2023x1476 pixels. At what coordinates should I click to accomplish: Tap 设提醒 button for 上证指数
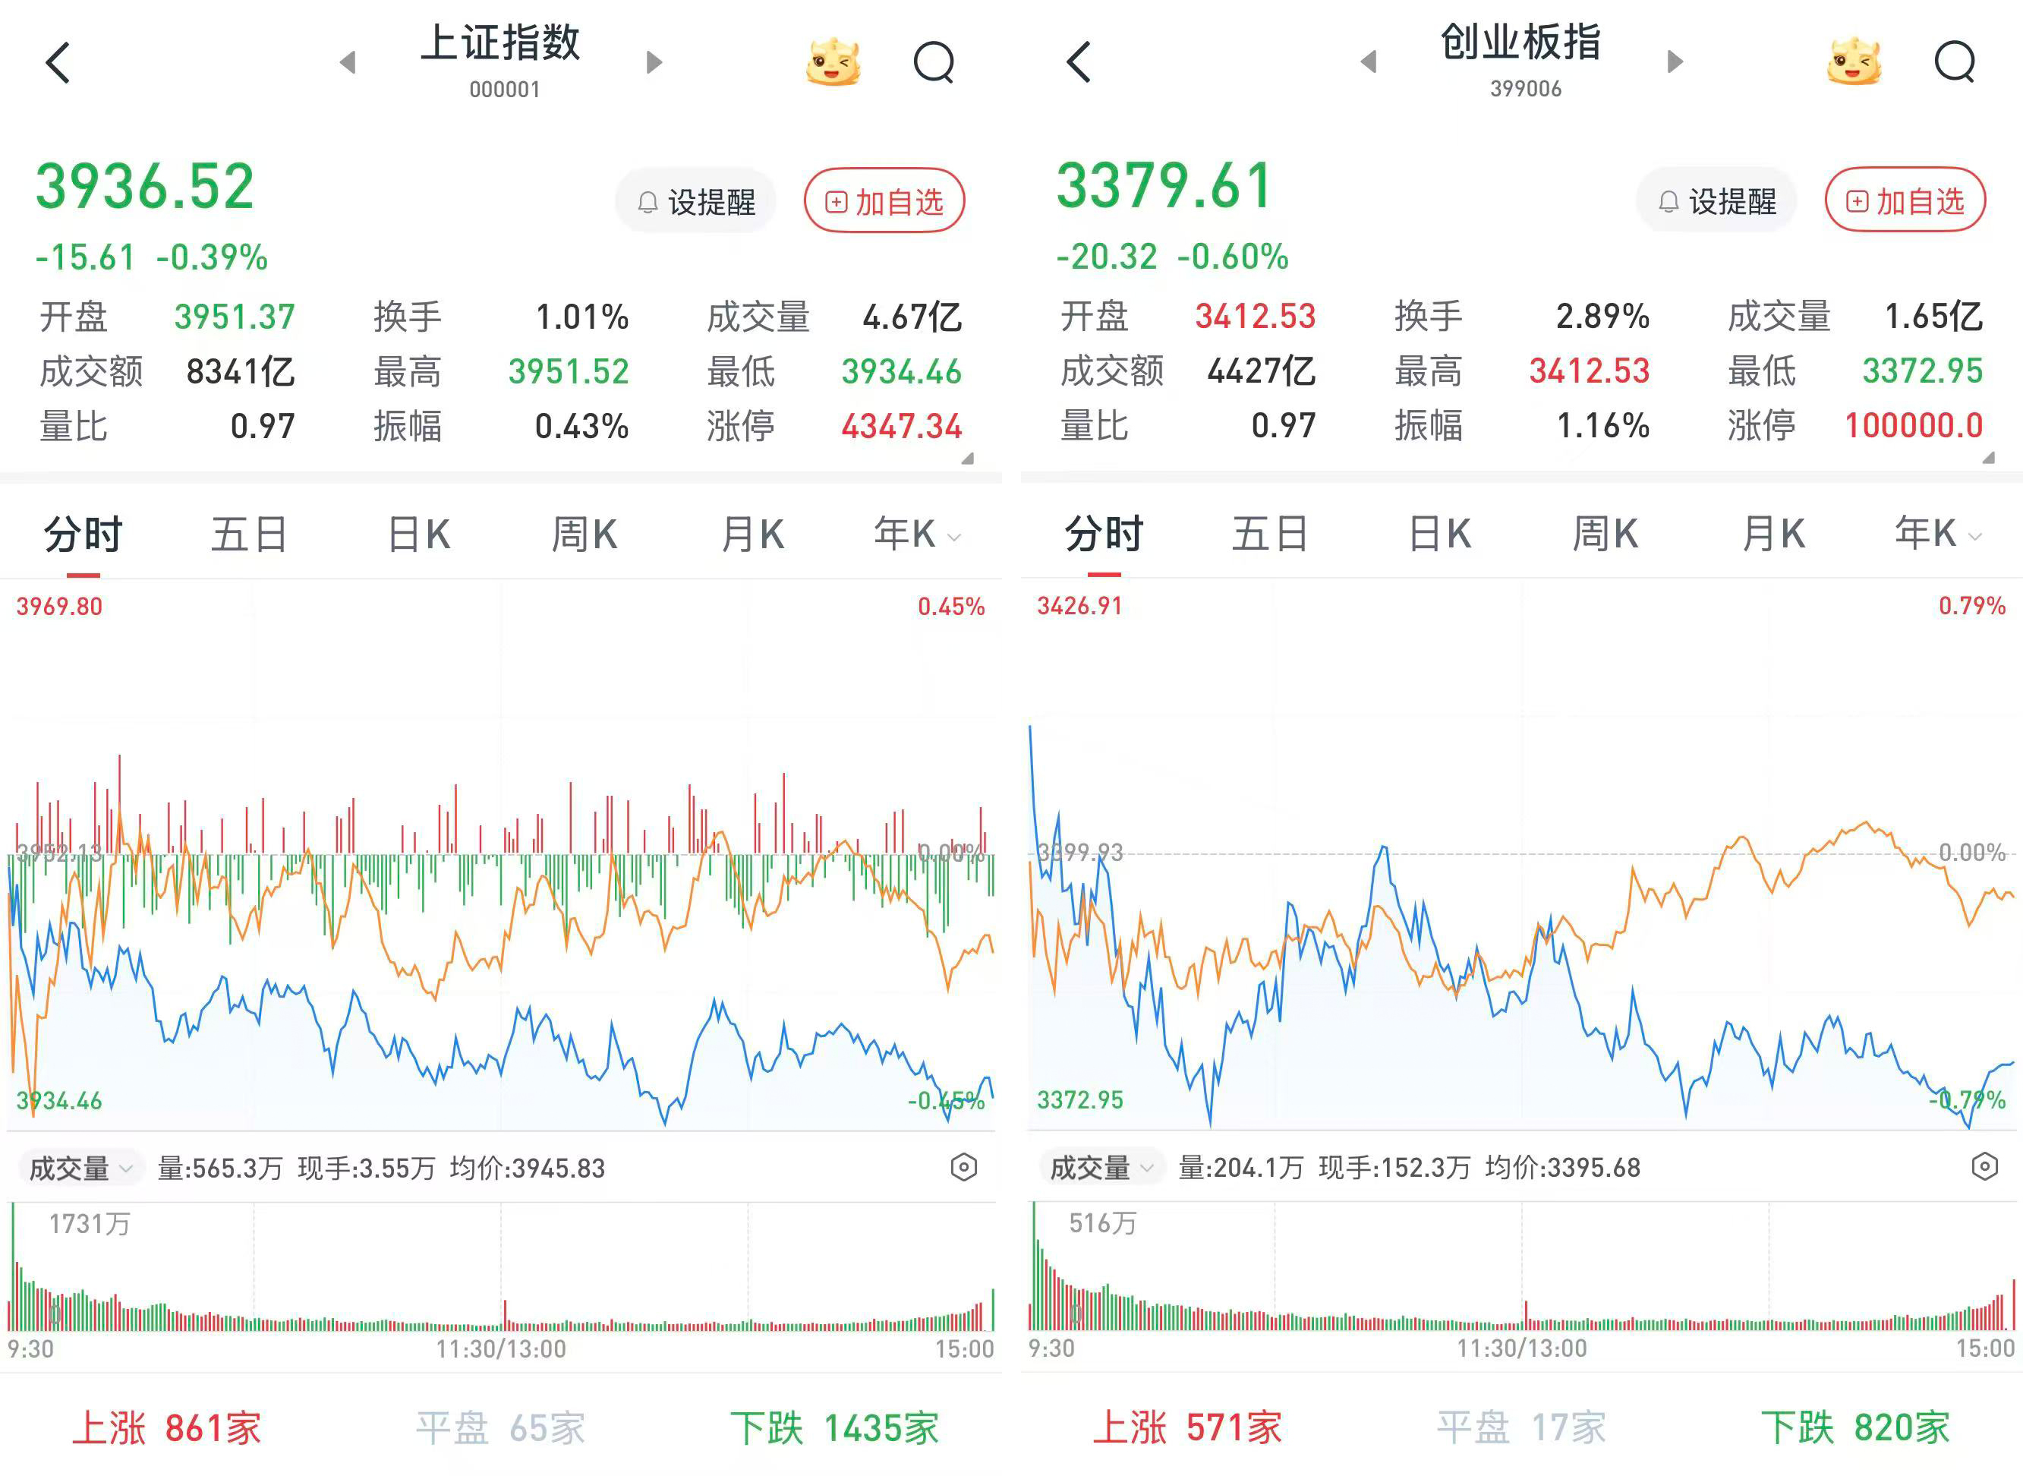coord(696,202)
